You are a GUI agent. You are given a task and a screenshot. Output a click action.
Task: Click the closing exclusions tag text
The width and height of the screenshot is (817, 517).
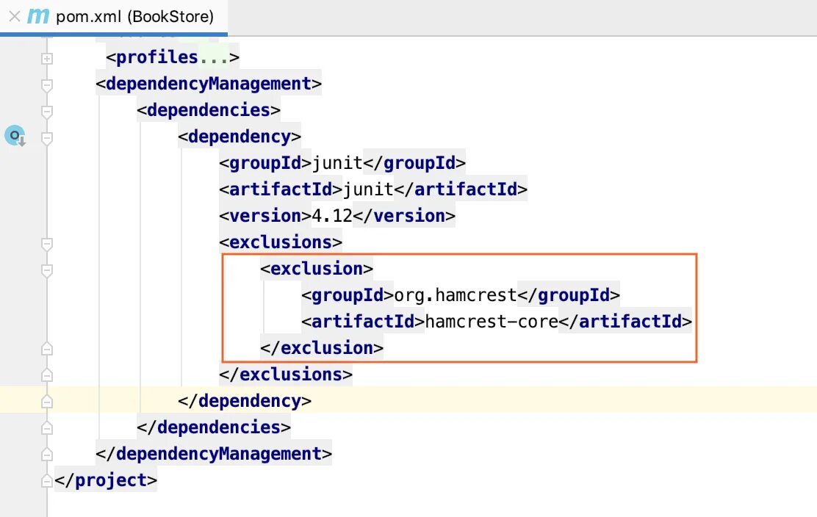pyautogui.click(x=286, y=375)
